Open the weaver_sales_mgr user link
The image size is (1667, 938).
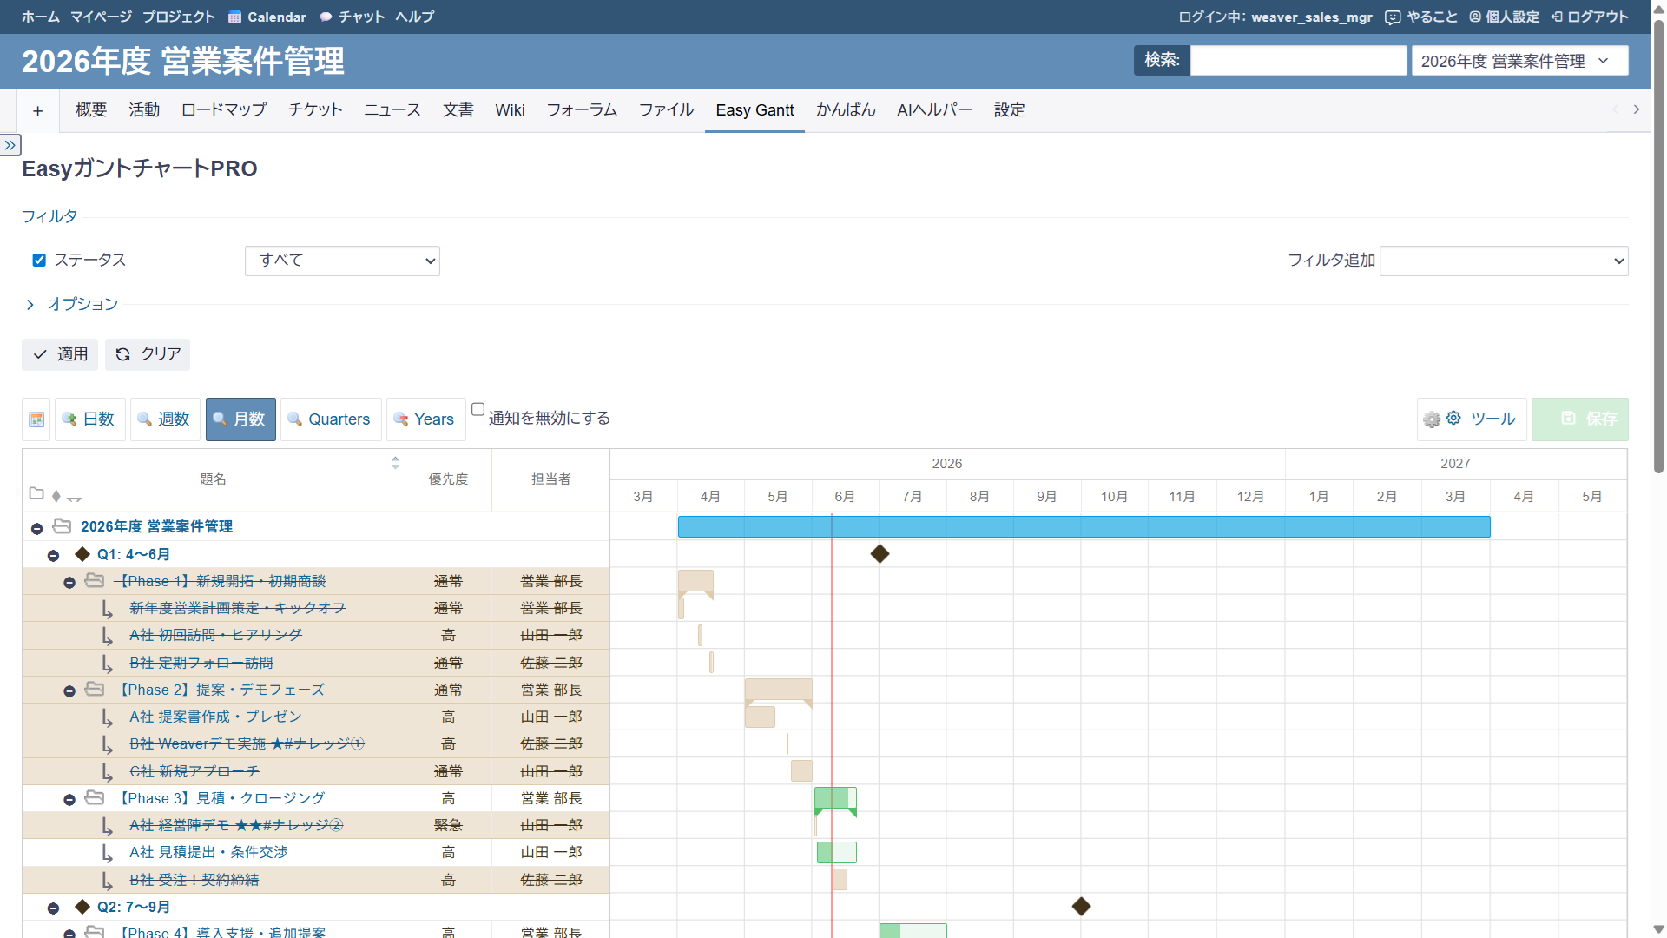click(x=1312, y=17)
